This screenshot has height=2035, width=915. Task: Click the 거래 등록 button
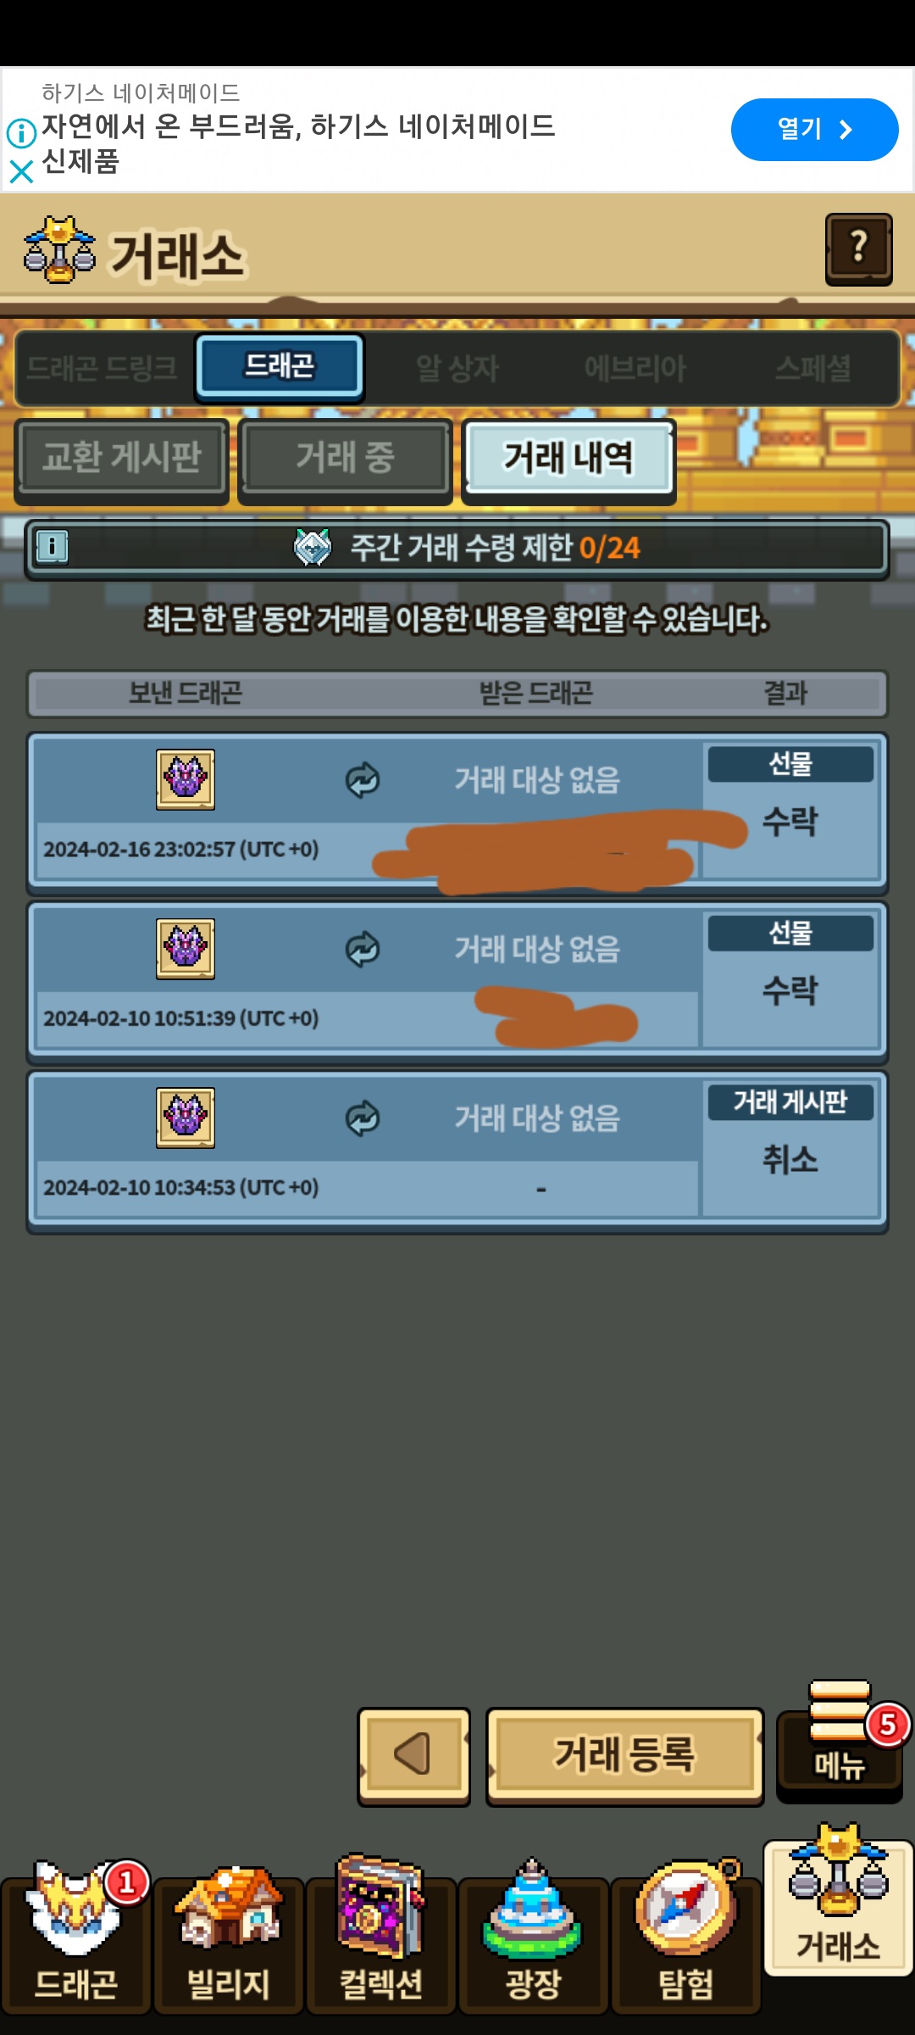coord(624,1755)
